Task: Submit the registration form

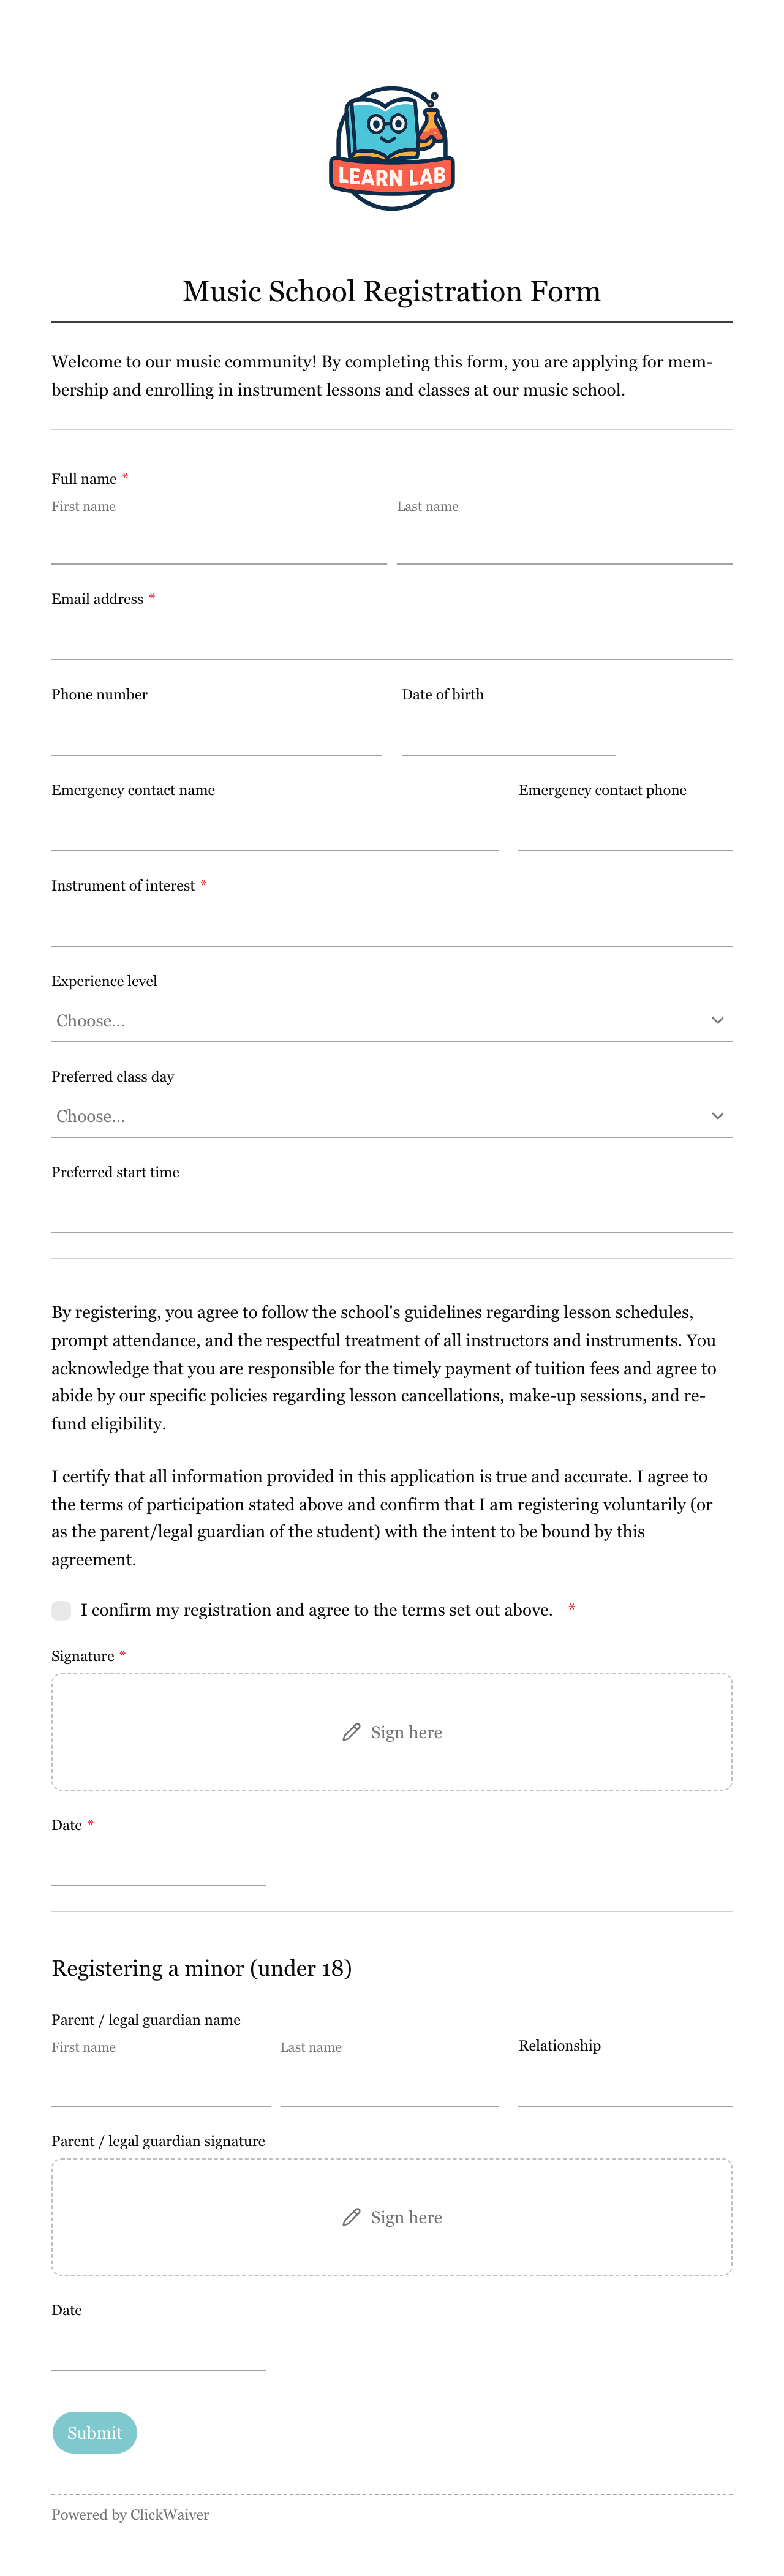Action: tap(95, 2433)
